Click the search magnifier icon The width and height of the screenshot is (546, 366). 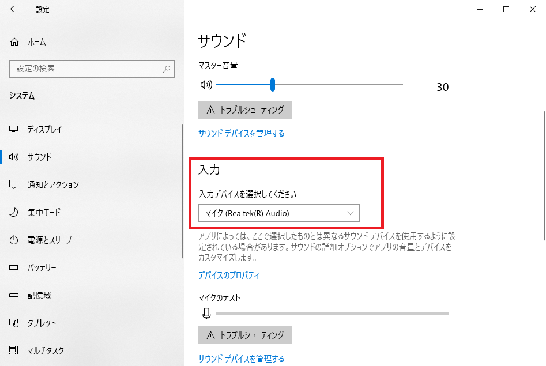pos(167,69)
